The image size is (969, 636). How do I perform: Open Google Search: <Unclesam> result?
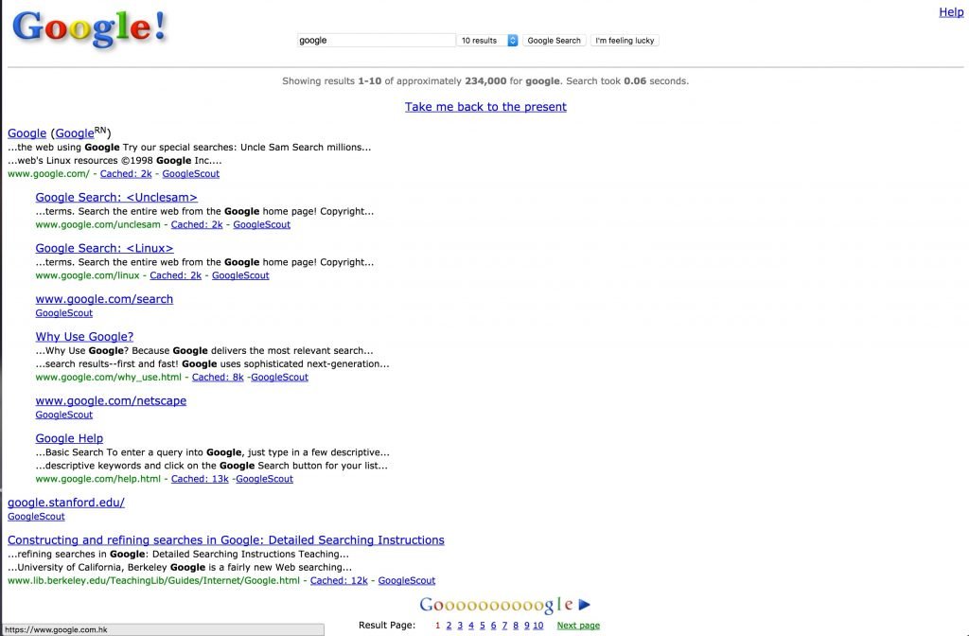click(x=116, y=197)
